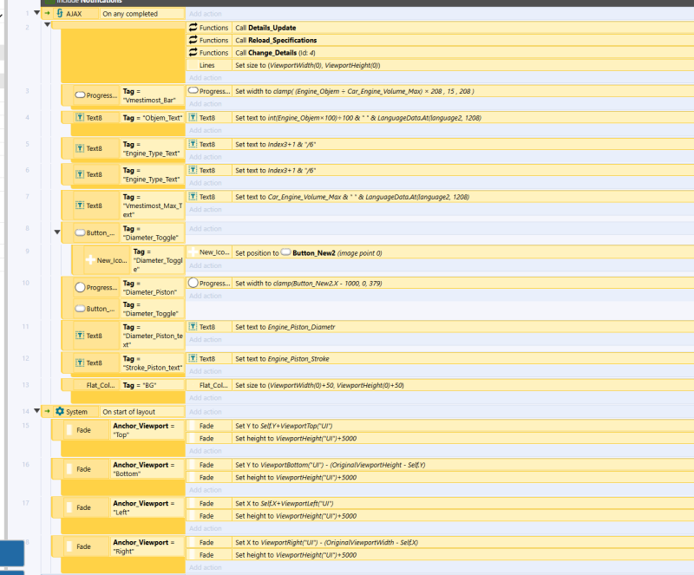Collapse event 8 Diameter_Toggle button sub-events
This screenshot has width=694, height=575.
click(x=57, y=232)
